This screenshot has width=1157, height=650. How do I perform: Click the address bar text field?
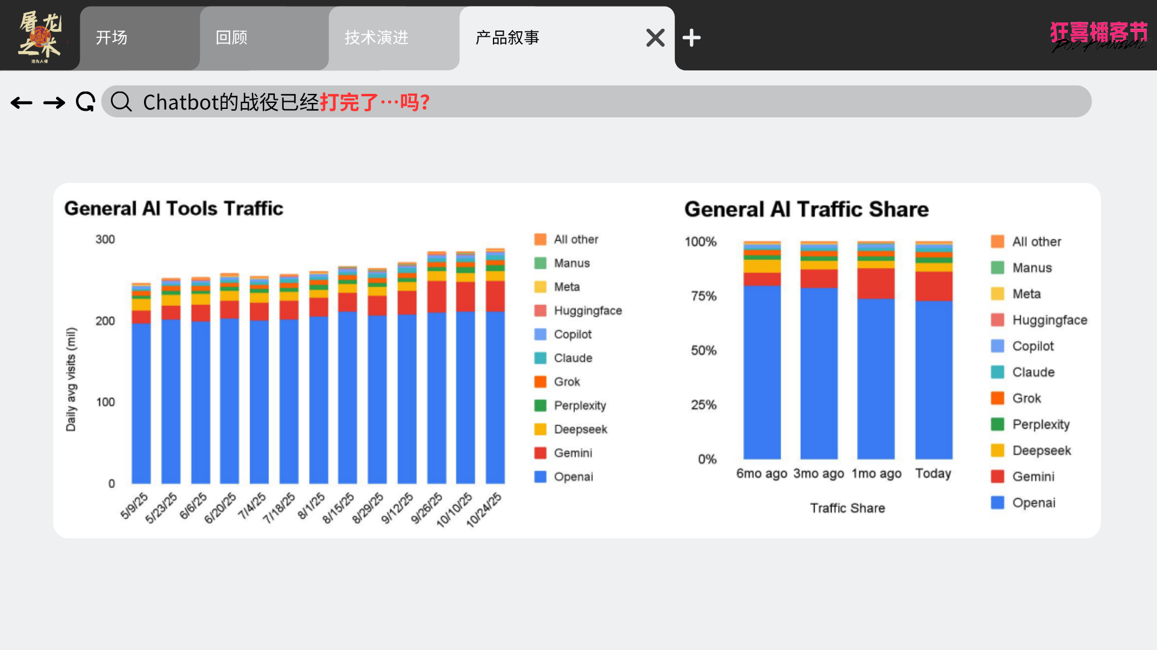point(603,102)
